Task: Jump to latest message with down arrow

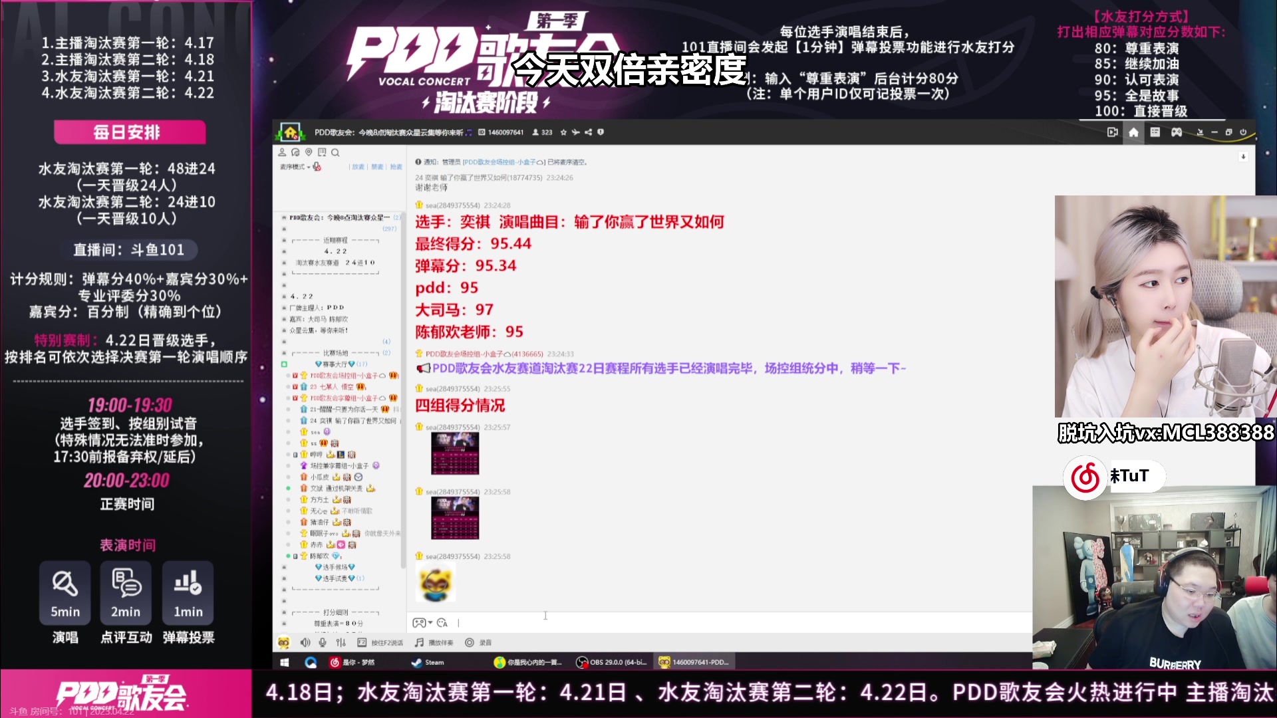Action: click(x=1243, y=157)
